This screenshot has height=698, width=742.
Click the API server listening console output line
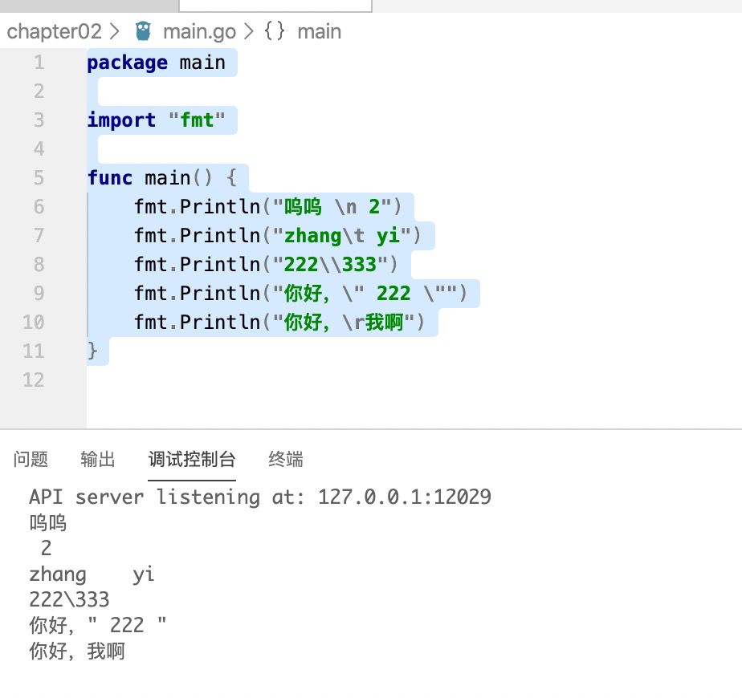click(x=260, y=497)
